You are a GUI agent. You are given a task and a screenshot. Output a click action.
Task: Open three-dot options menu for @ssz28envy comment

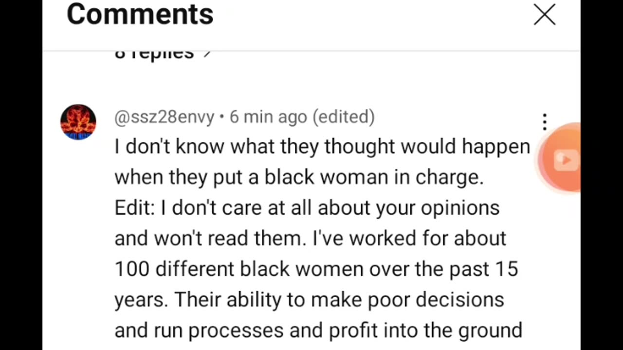[545, 122]
